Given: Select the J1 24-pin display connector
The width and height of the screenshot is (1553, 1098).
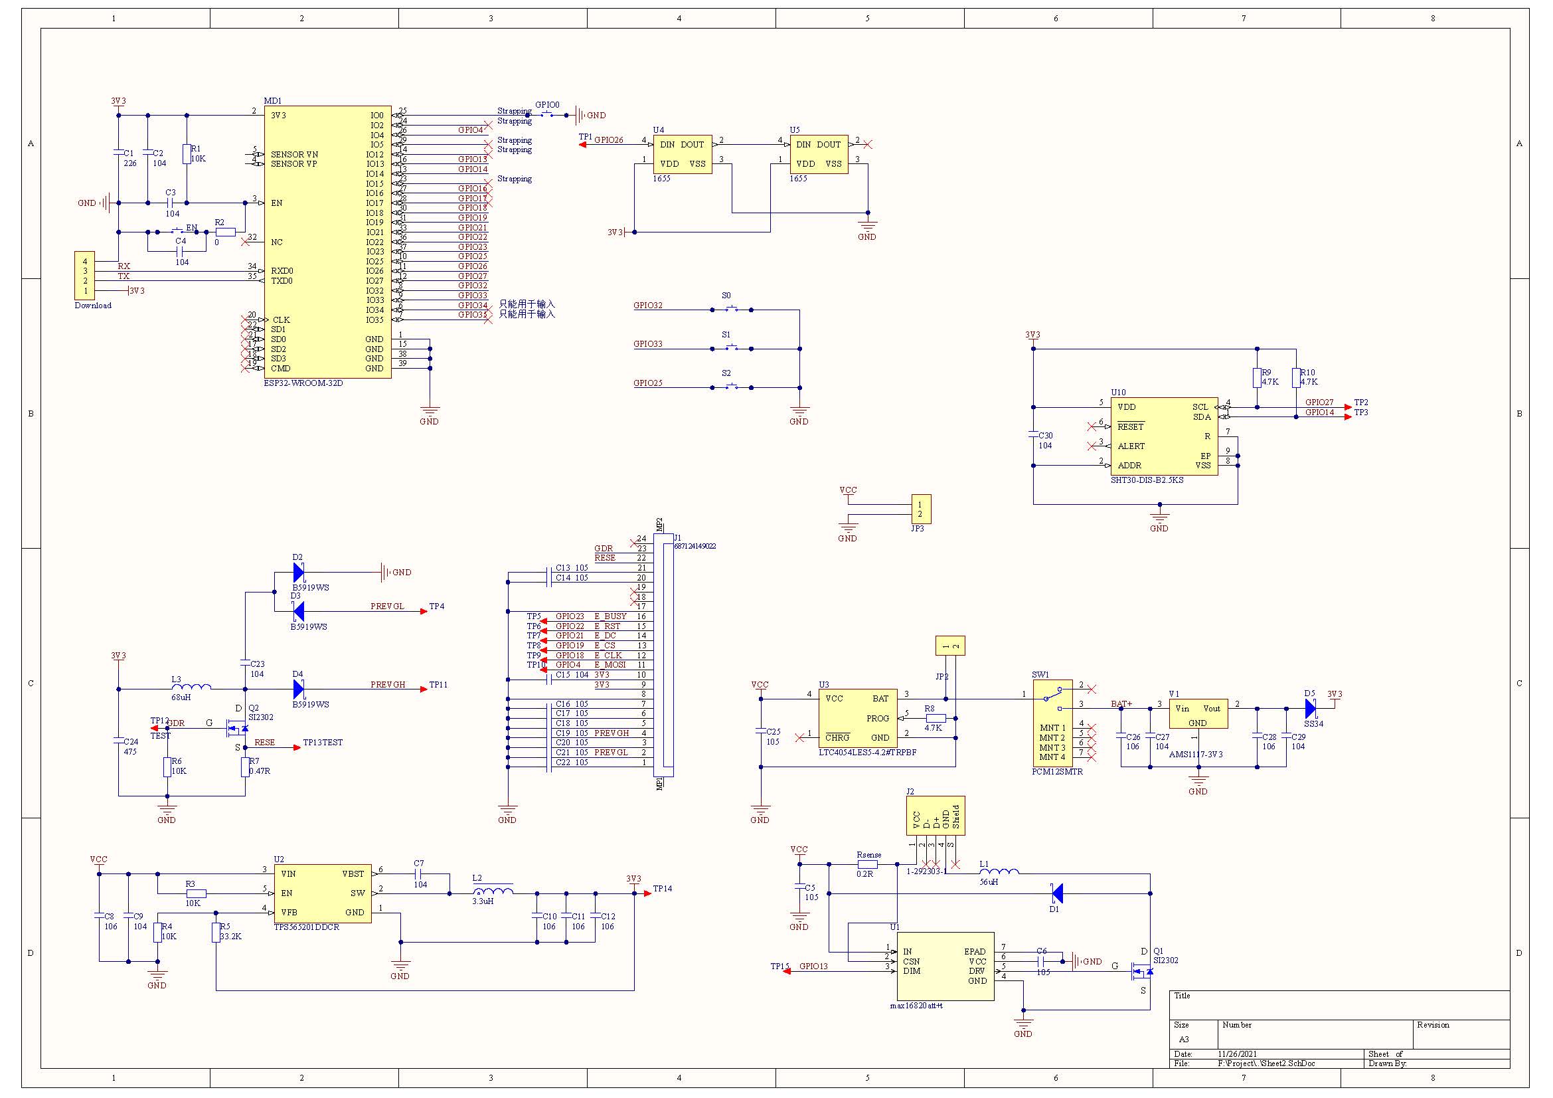Looking at the screenshot, I should [663, 655].
